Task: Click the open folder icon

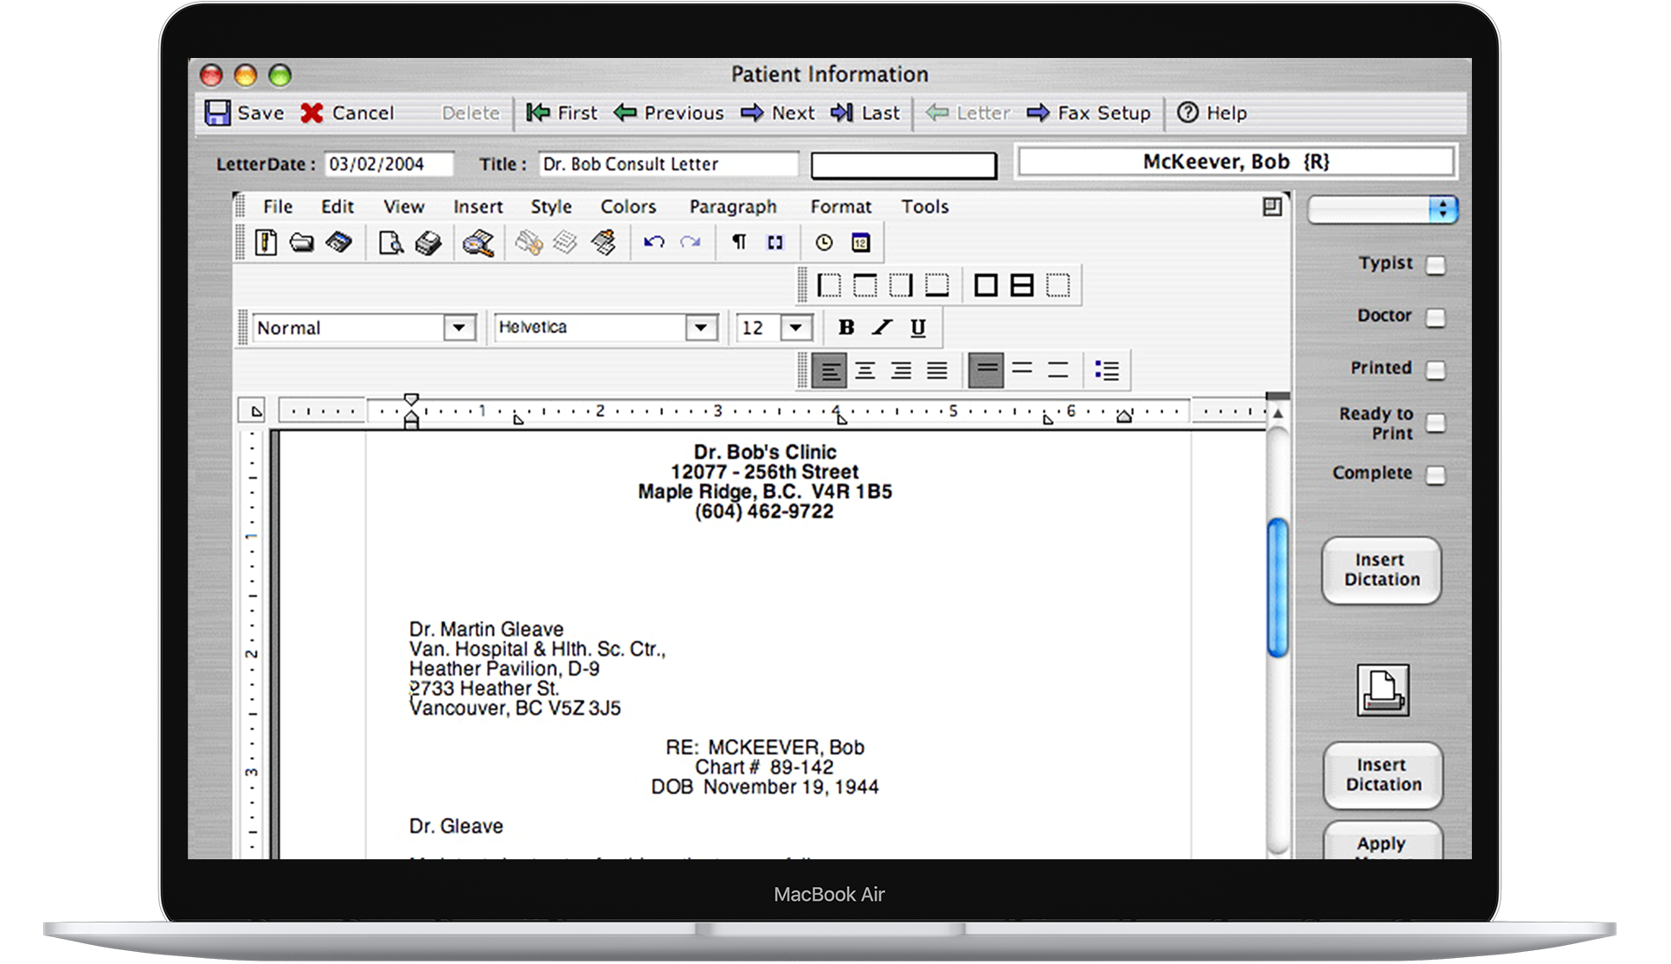Action: [x=302, y=243]
